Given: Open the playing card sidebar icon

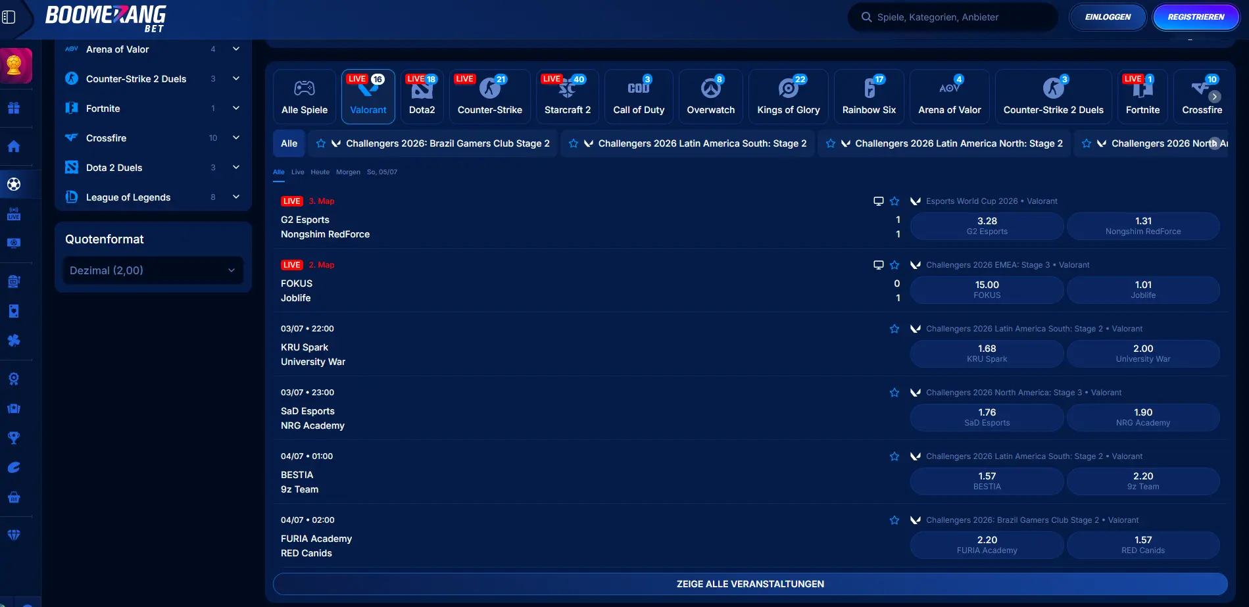Looking at the screenshot, I should coord(14,311).
